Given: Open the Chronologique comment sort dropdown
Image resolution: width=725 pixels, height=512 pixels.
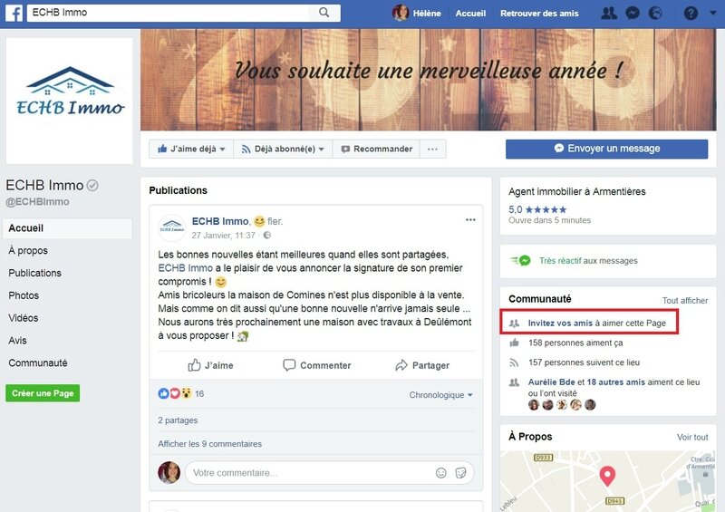Looking at the screenshot, I should (x=440, y=395).
